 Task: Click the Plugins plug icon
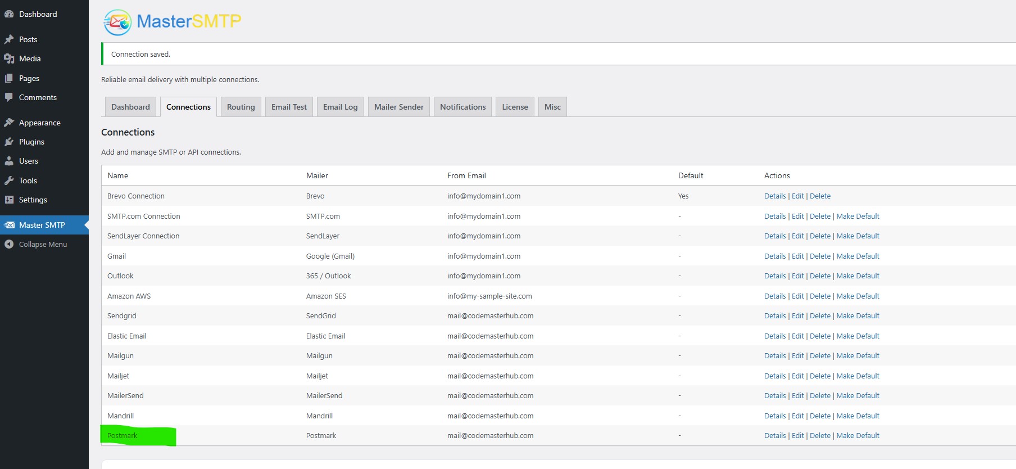pos(9,142)
